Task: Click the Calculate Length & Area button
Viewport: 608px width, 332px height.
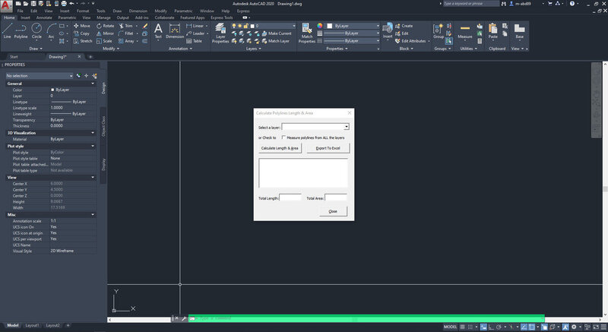Action: coord(280,148)
